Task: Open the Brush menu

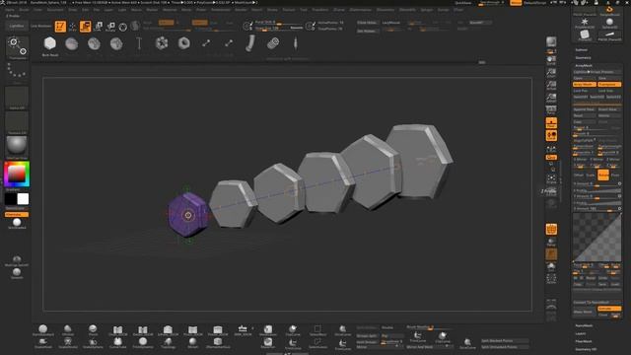Action: (24, 10)
